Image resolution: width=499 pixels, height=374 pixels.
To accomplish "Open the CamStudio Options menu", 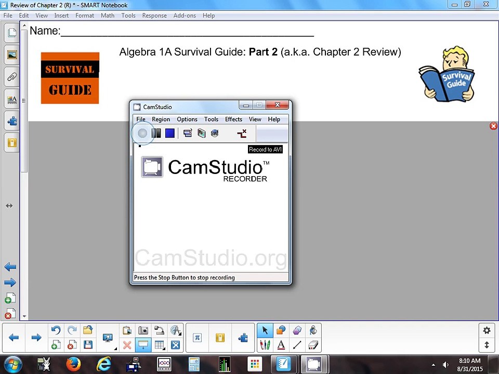I will [187, 119].
